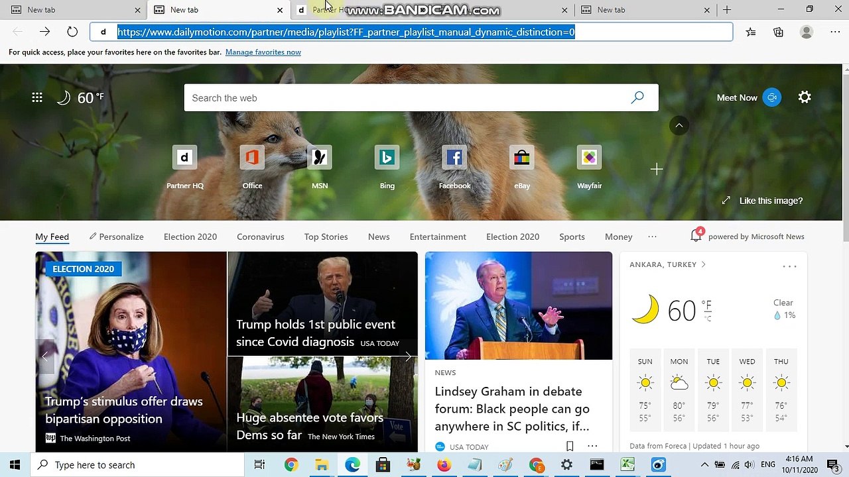Click the search magnifier icon
This screenshot has width=849, height=477.
[x=637, y=97]
